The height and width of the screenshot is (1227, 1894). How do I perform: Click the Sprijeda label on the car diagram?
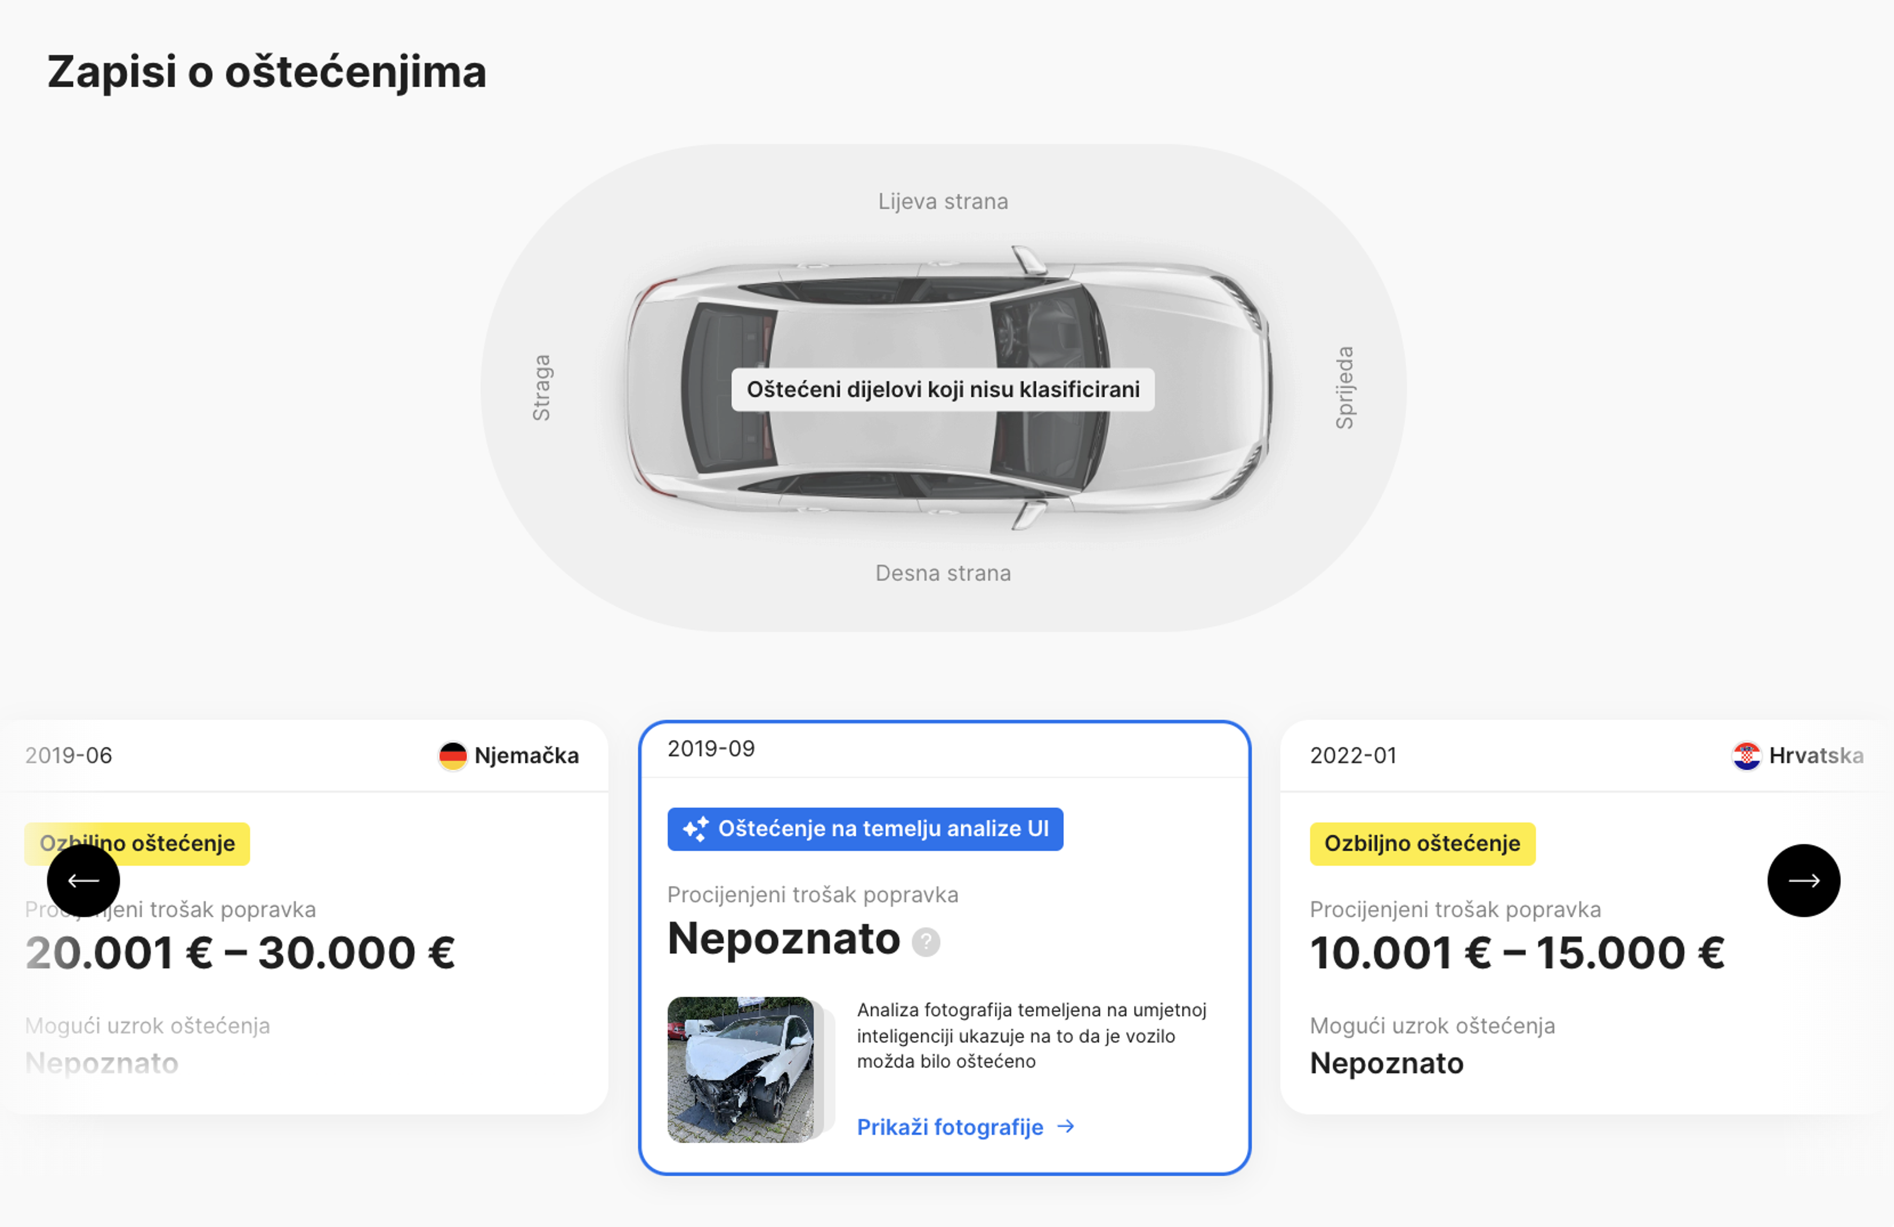pyautogui.click(x=1346, y=386)
